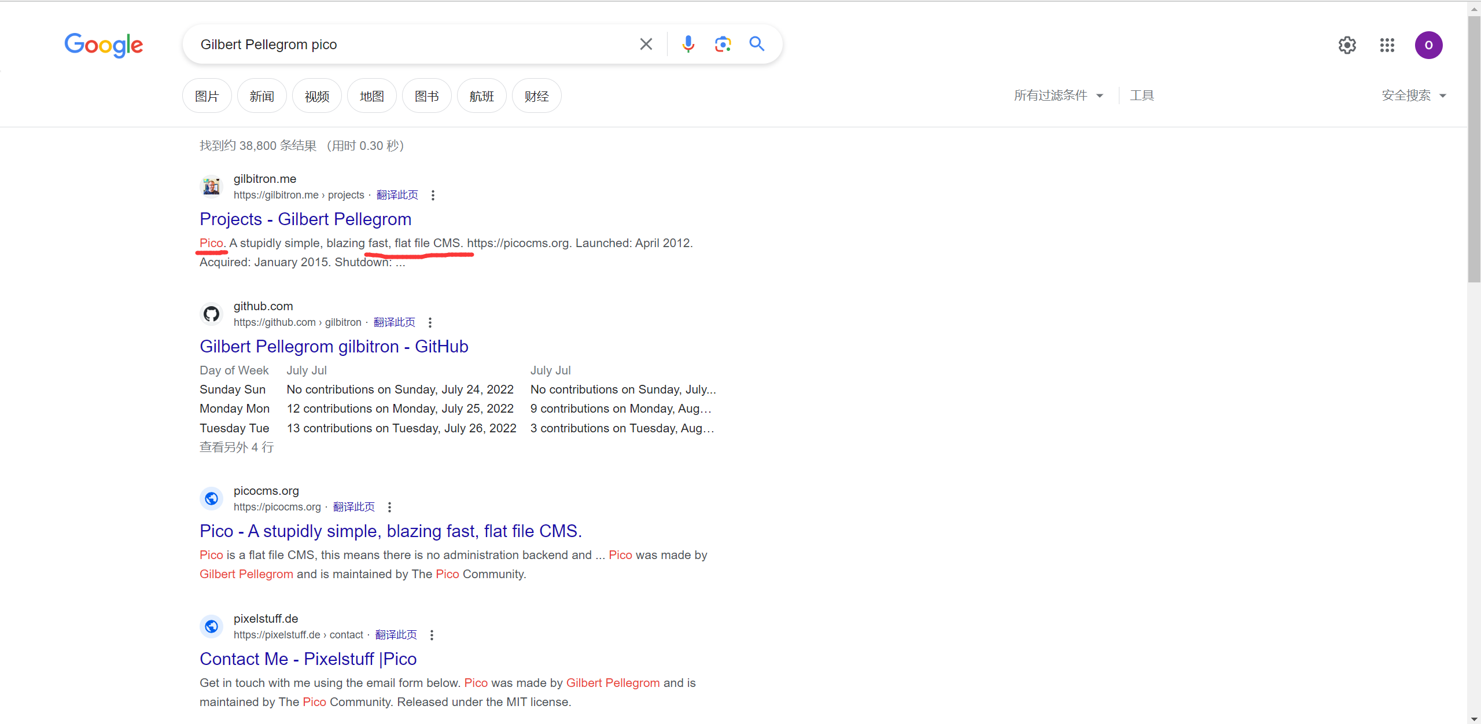Viewport: 1481px width, 724px height.
Task: Open Google apps grid icon
Action: [x=1387, y=45]
